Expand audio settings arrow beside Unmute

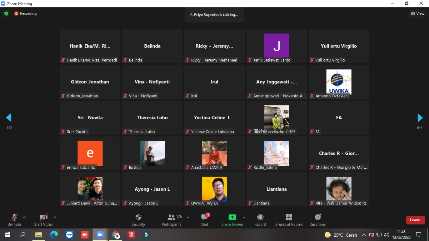[x=24, y=217]
